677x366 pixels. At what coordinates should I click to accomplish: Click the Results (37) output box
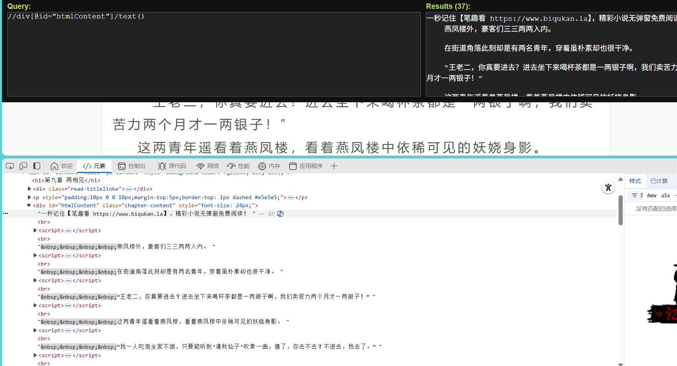[551, 54]
